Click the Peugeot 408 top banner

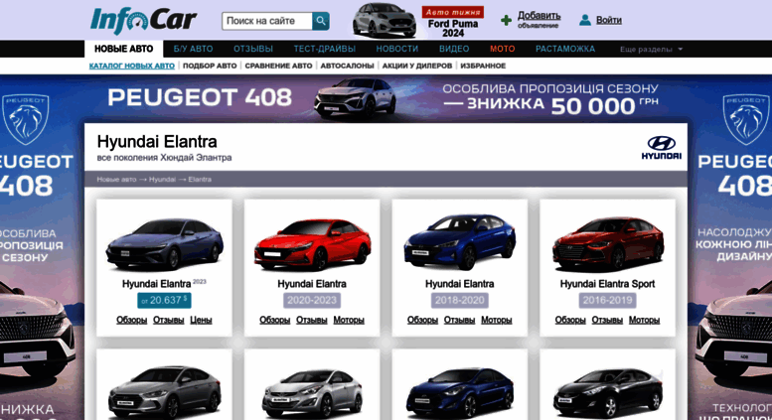[x=386, y=98]
